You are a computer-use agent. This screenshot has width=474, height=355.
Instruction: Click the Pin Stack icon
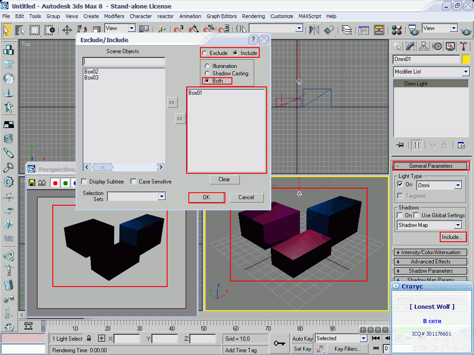point(399,145)
